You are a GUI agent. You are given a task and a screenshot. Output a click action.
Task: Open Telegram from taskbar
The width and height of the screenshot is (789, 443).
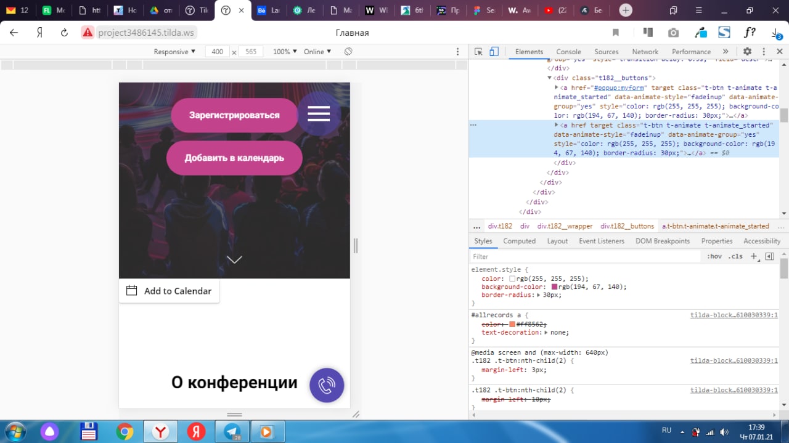(232, 431)
